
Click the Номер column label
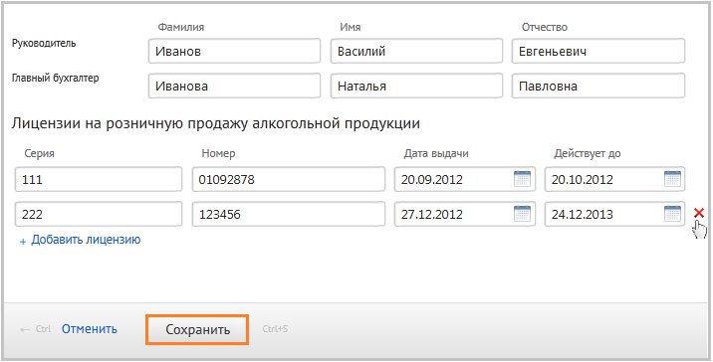218,153
